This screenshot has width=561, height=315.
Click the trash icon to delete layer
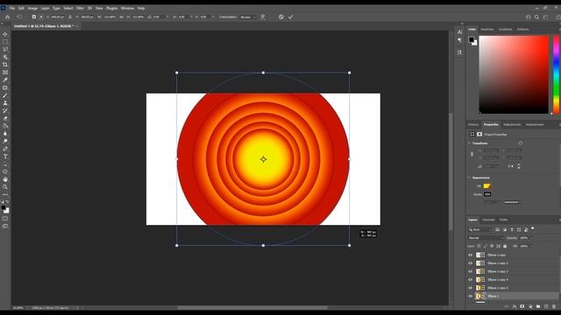554,306
